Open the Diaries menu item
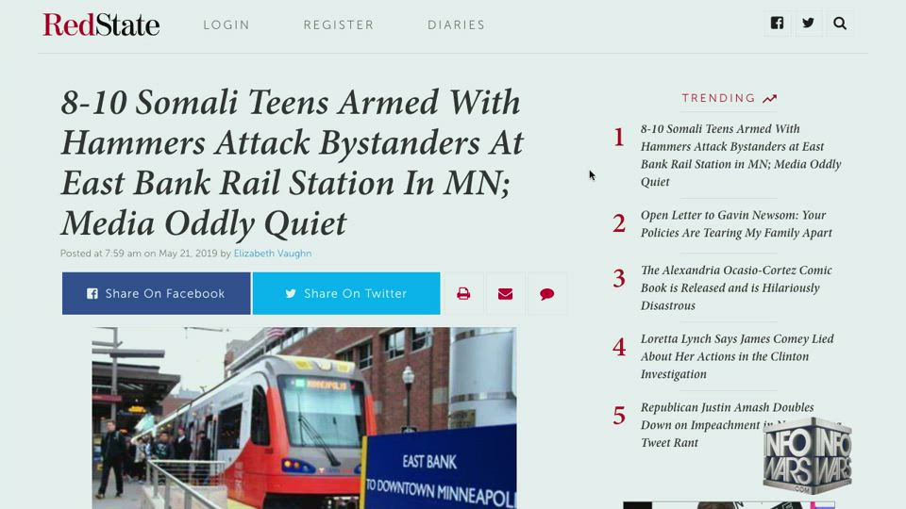This screenshot has height=509, width=906. point(457,25)
